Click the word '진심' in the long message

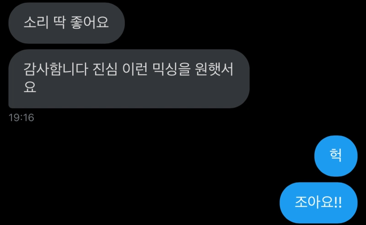click(x=105, y=69)
